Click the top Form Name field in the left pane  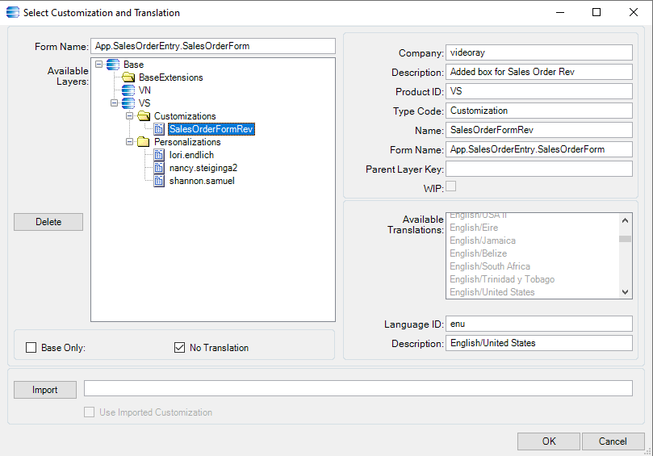[213, 46]
